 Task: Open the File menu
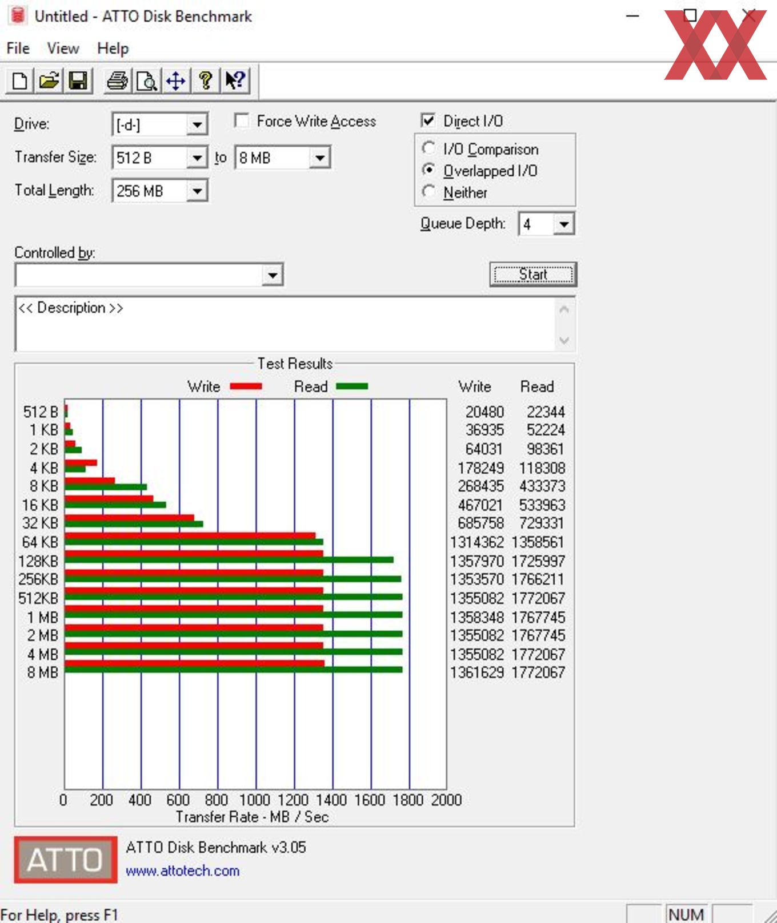pyautogui.click(x=18, y=49)
